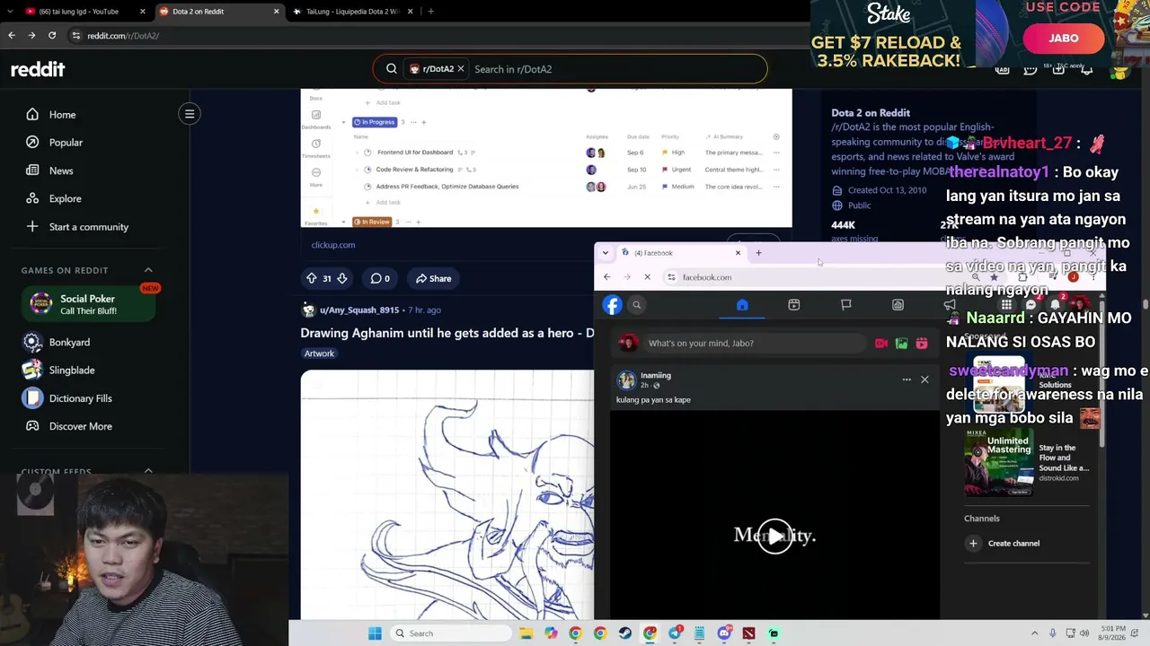Click Create channel on Facebook
The image size is (1150, 646).
tap(1013, 543)
